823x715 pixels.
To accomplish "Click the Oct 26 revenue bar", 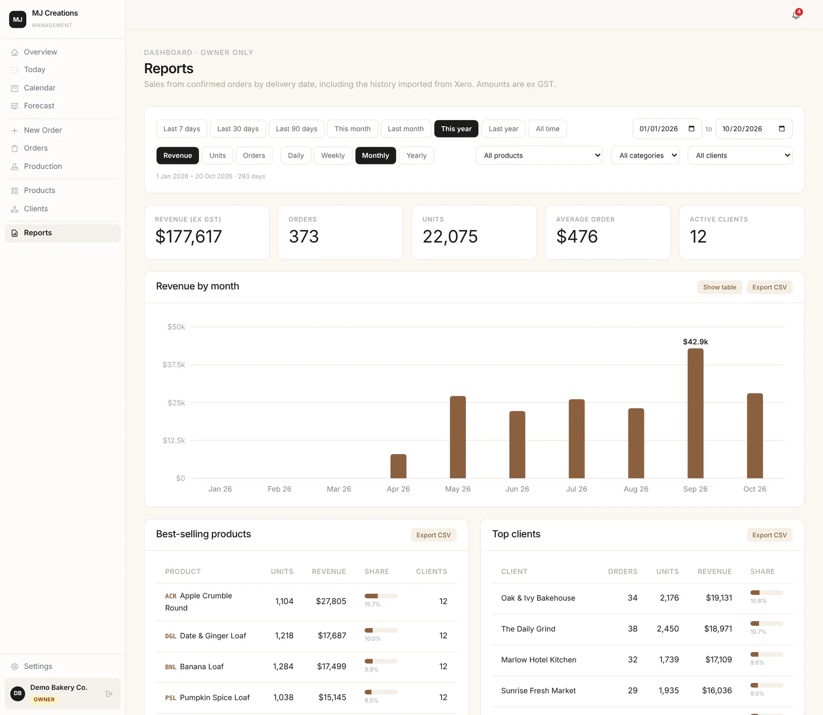I will point(755,436).
